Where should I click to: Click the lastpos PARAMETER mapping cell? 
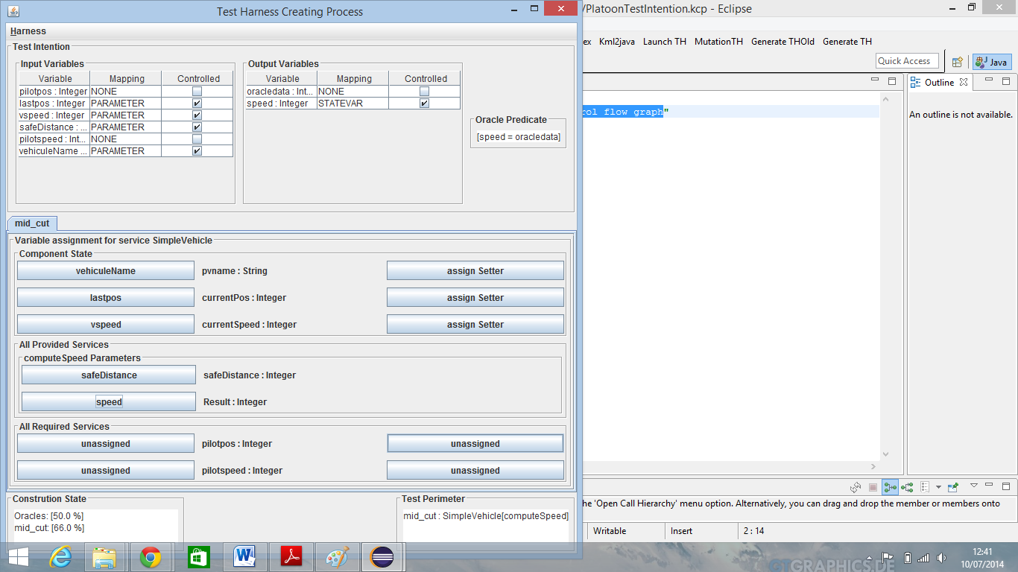point(124,104)
